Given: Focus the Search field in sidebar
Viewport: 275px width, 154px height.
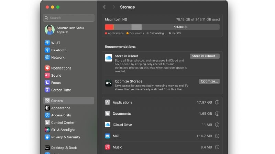Looking at the screenshot, I should 69,18.
